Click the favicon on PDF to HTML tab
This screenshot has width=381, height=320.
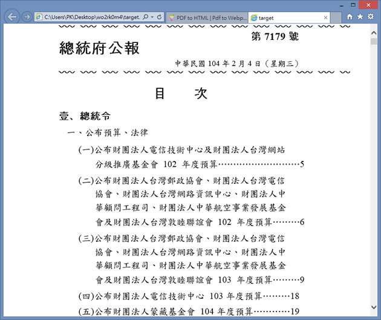click(x=172, y=18)
